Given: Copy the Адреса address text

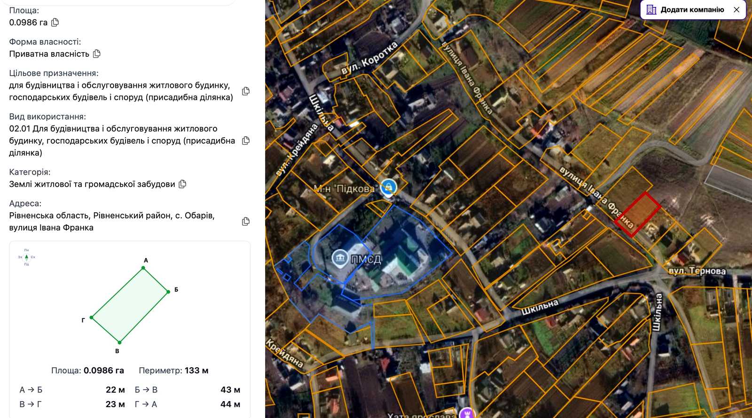Looking at the screenshot, I should tap(245, 222).
